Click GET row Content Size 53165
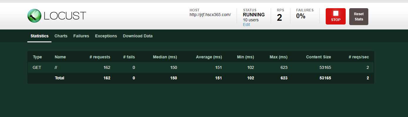This screenshot has height=117, width=408. point(325,67)
